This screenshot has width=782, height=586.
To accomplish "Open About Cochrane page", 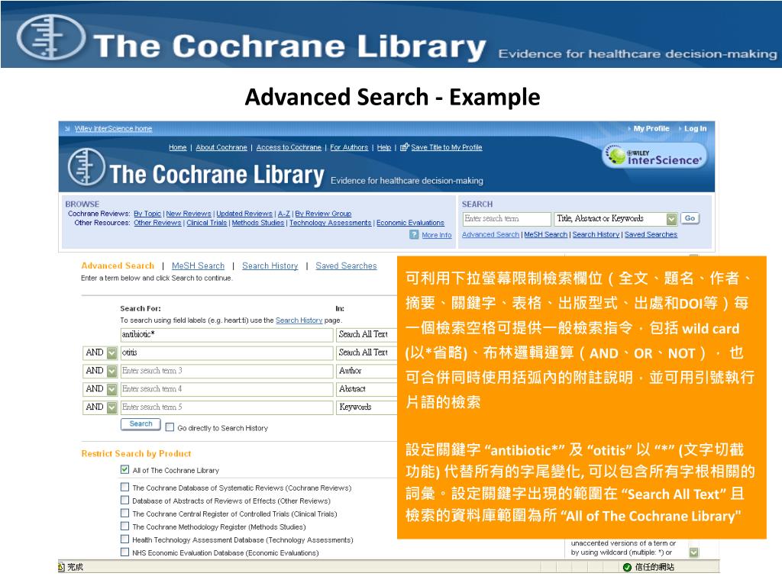I will coord(221,147).
